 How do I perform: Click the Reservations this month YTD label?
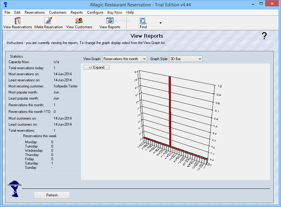(30, 112)
